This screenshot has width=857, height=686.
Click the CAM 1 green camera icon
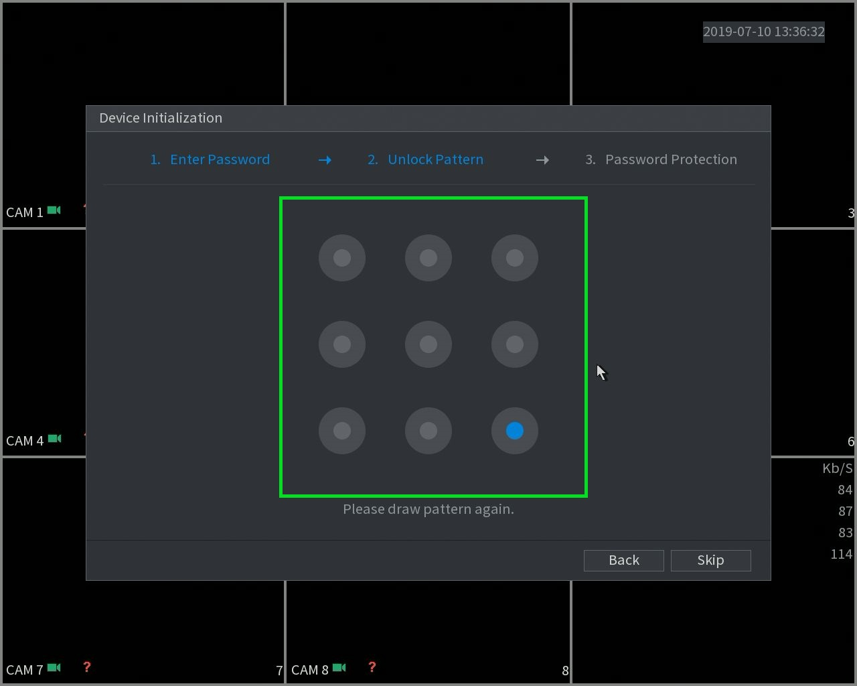point(54,210)
